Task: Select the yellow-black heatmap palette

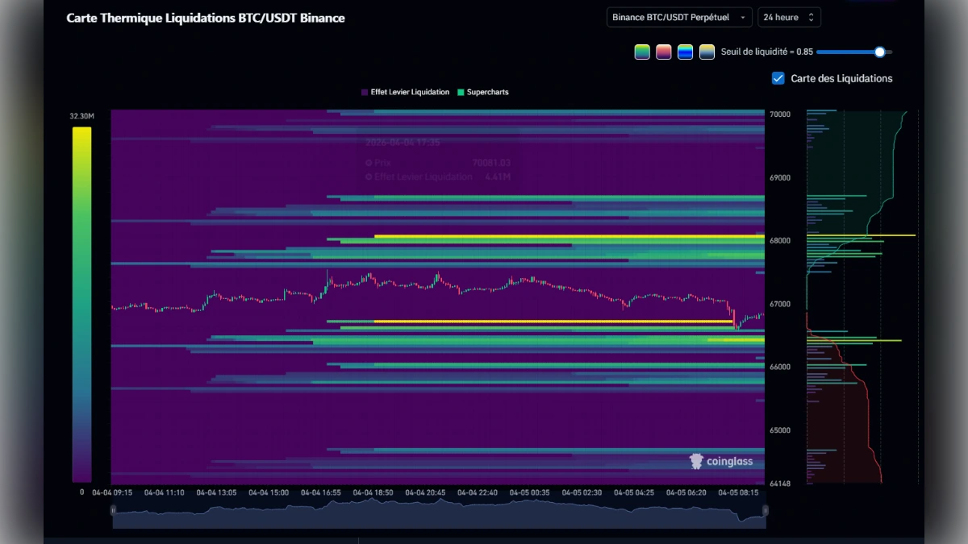Action: 707,52
